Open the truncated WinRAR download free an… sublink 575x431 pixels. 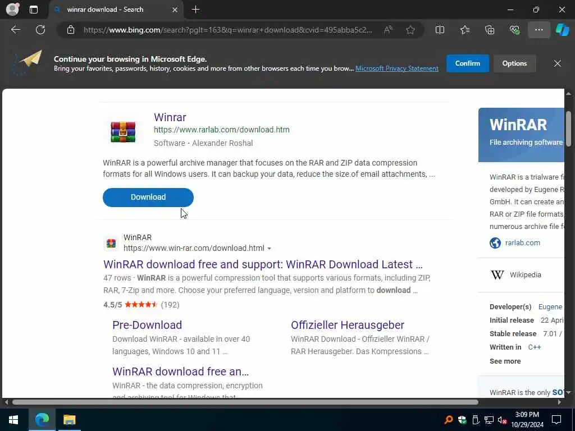180,372
